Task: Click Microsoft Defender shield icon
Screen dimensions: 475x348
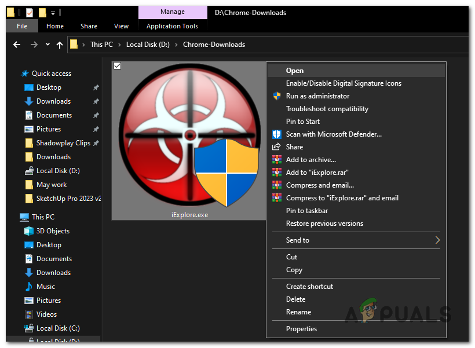Action: 276,134
